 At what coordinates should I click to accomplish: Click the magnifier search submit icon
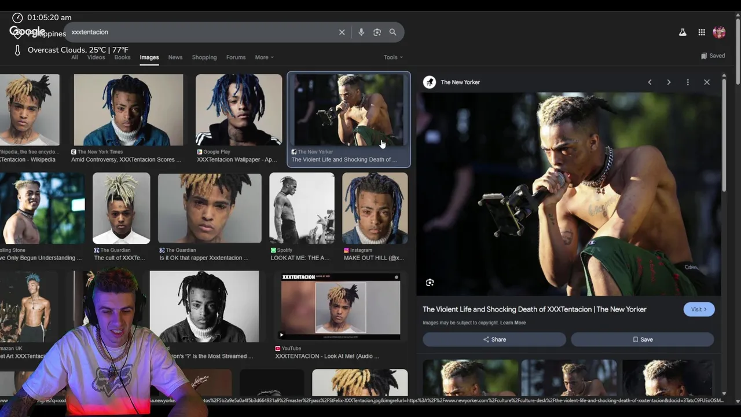[x=393, y=32]
